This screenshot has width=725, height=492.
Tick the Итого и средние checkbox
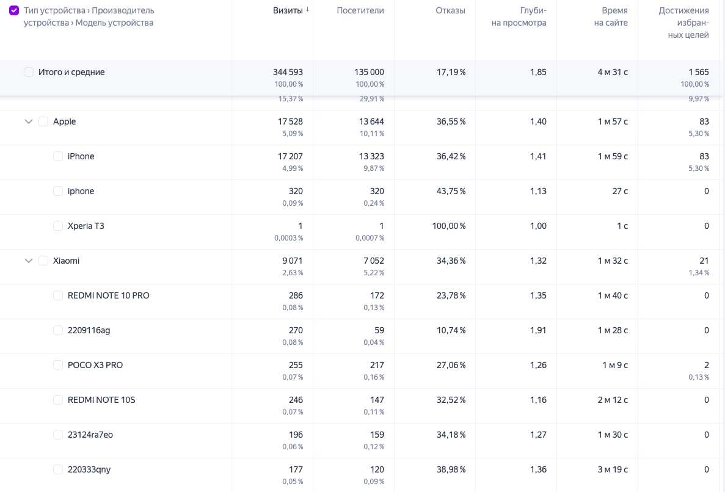(29, 72)
